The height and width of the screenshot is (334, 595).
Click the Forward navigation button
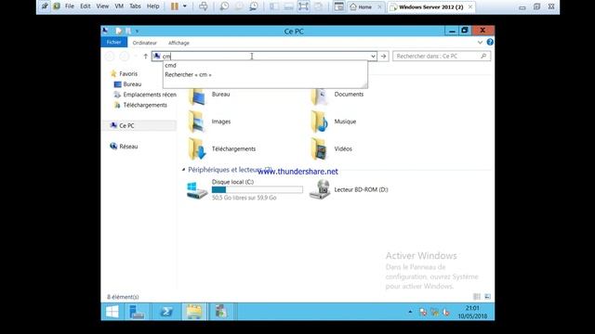124,56
